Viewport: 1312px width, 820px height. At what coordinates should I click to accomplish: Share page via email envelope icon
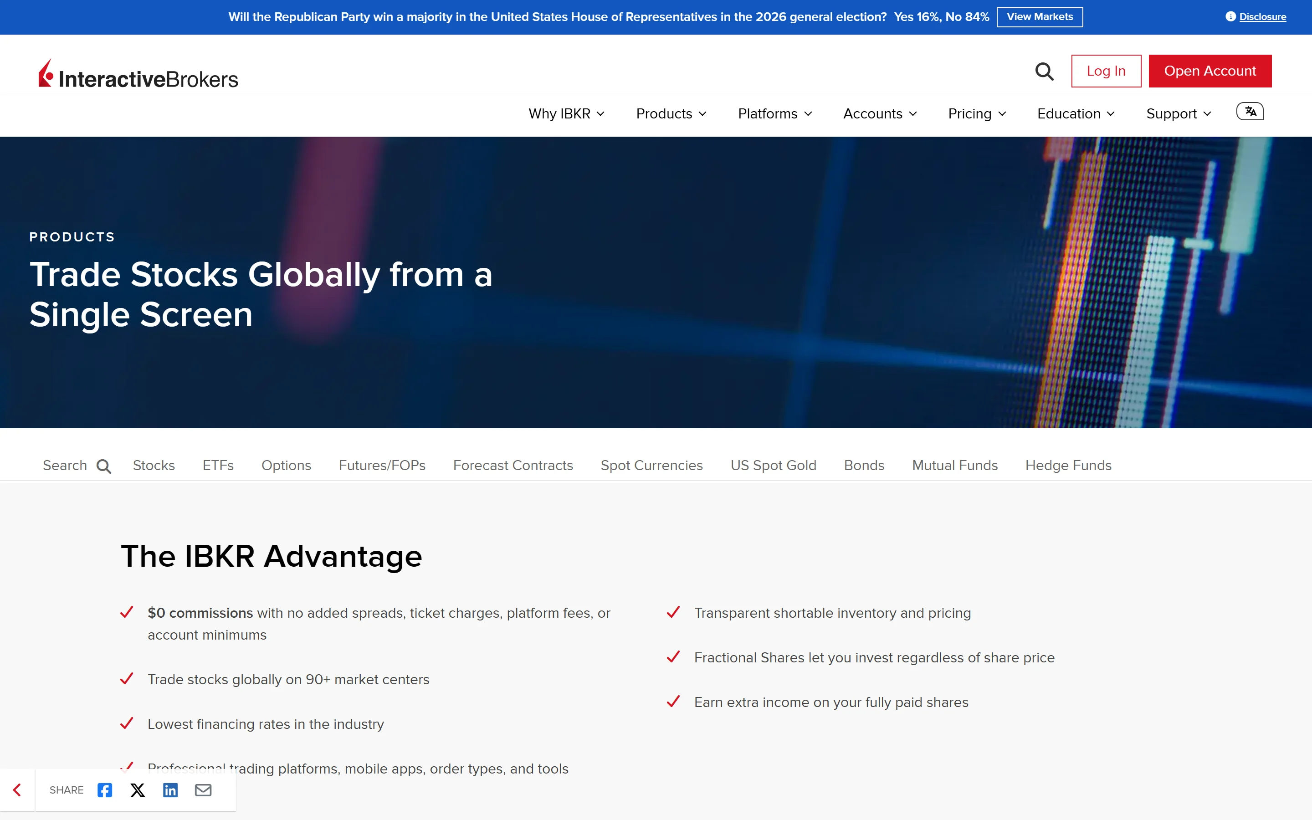point(203,789)
